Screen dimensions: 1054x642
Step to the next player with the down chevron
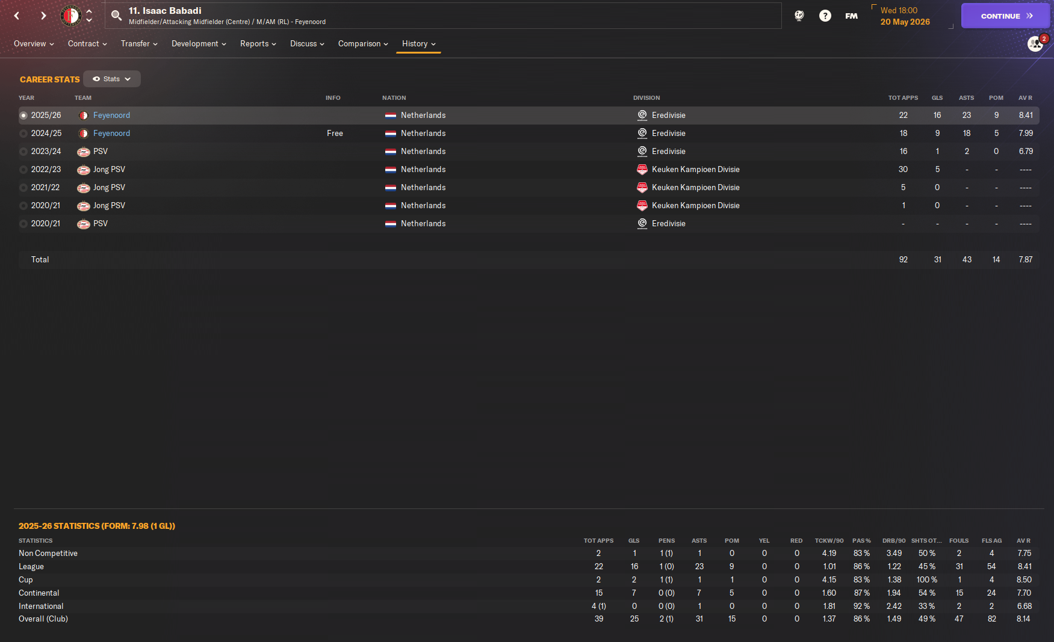click(89, 20)
